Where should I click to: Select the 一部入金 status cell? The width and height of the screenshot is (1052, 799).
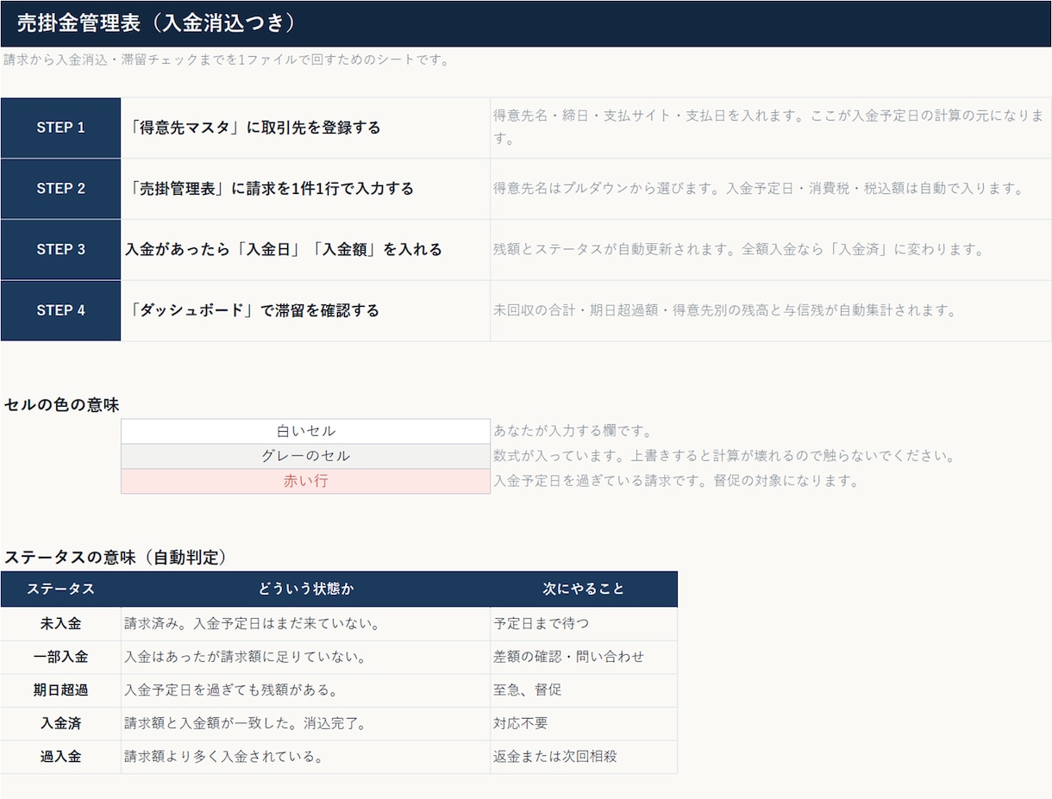coord(60,657)
